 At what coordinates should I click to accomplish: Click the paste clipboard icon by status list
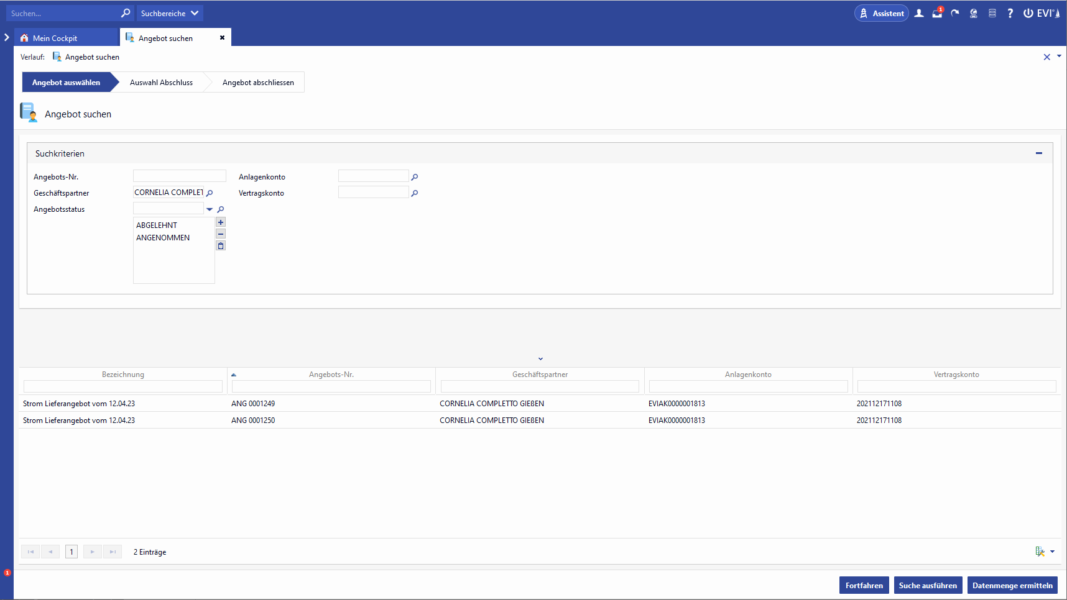point(221,246)
